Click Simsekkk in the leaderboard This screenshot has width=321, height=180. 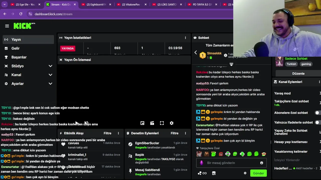tap(214, 53)
